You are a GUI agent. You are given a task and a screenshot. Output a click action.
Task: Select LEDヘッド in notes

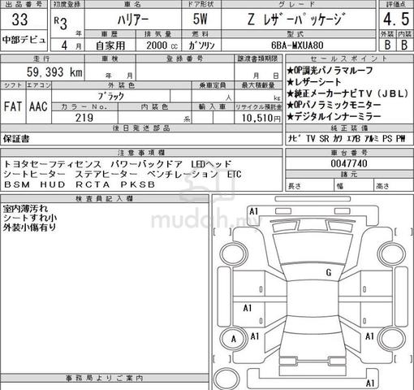coord(211,164)
